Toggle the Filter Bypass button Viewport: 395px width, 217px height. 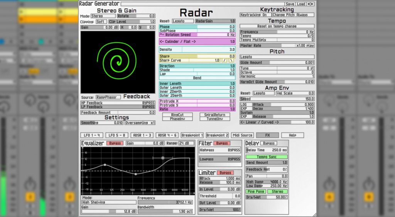click(x=222, y=143)
